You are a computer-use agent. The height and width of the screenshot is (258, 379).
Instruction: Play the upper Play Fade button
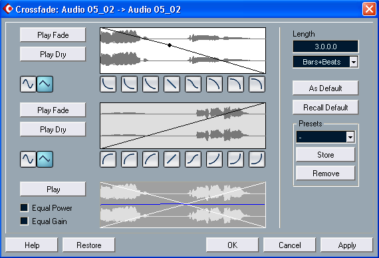point(53,35)
